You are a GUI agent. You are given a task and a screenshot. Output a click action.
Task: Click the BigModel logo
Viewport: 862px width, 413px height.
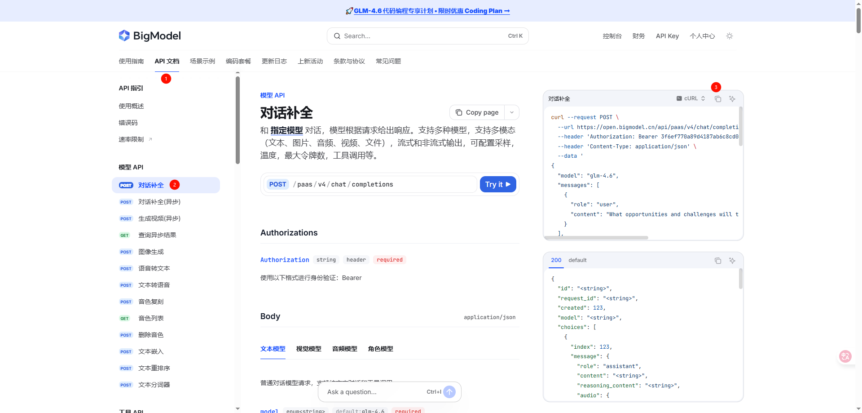coord(150,36)
